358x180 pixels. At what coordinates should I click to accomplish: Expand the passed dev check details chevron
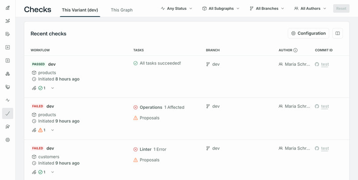pyautogui.click(x=52, y=88)
